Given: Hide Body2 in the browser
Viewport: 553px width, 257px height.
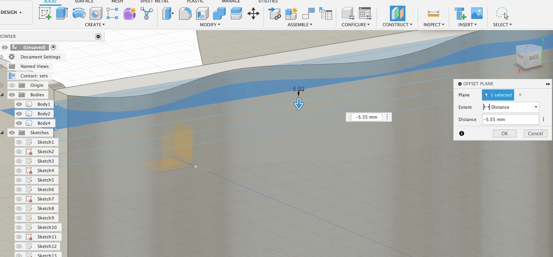Looking at the screenshot, I should (19, 113).
